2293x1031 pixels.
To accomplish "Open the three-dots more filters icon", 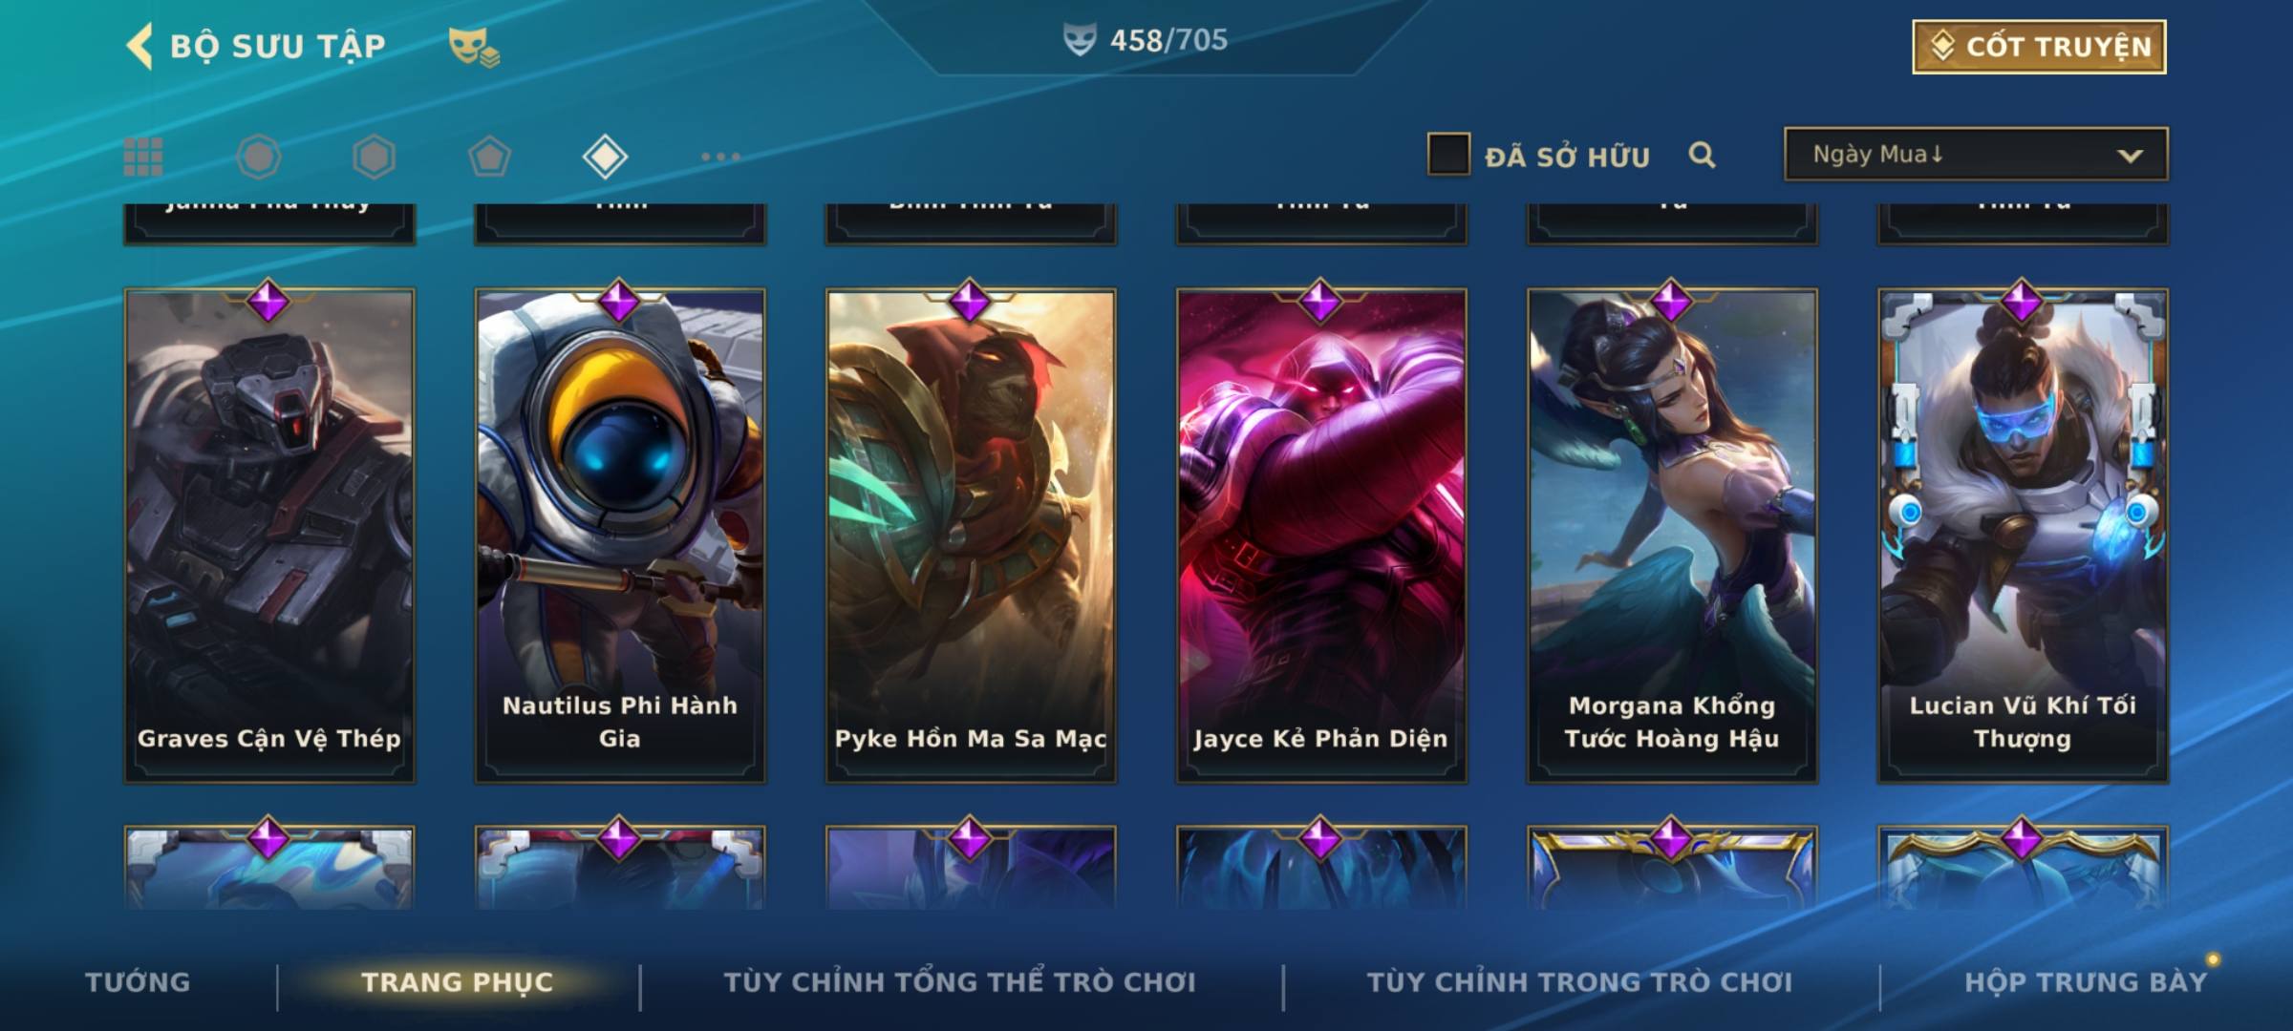I will [x=720, y=157].
